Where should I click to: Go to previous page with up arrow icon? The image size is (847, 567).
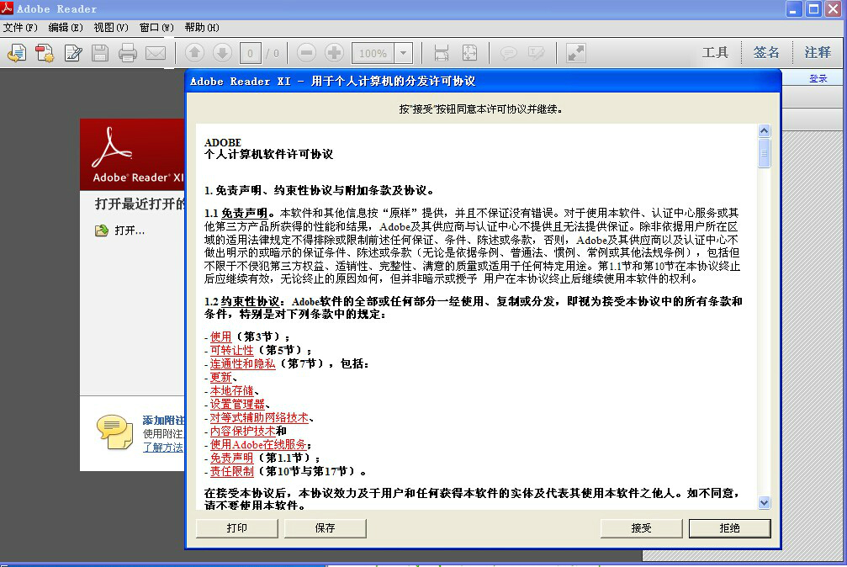(193, 52)
